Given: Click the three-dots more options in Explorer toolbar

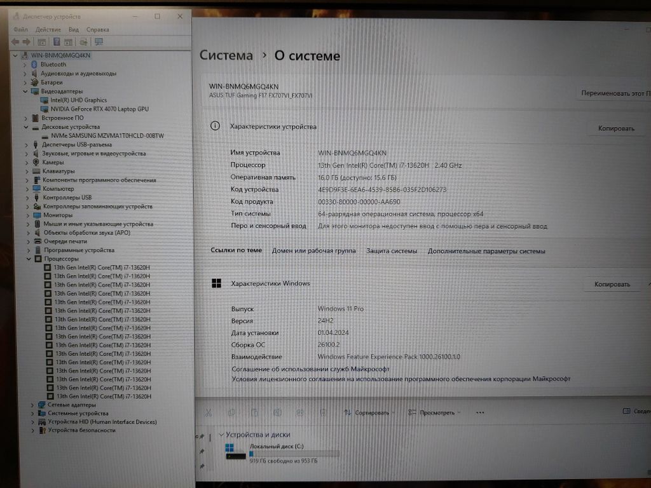Looking at the screenshot, I should [x=480, y=412].
